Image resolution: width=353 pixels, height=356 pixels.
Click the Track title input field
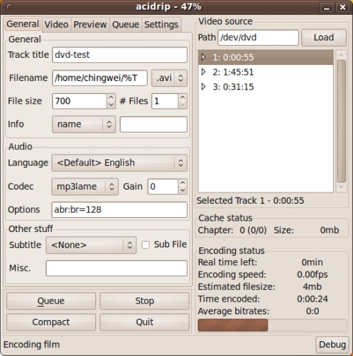click(x=120, y=55)
